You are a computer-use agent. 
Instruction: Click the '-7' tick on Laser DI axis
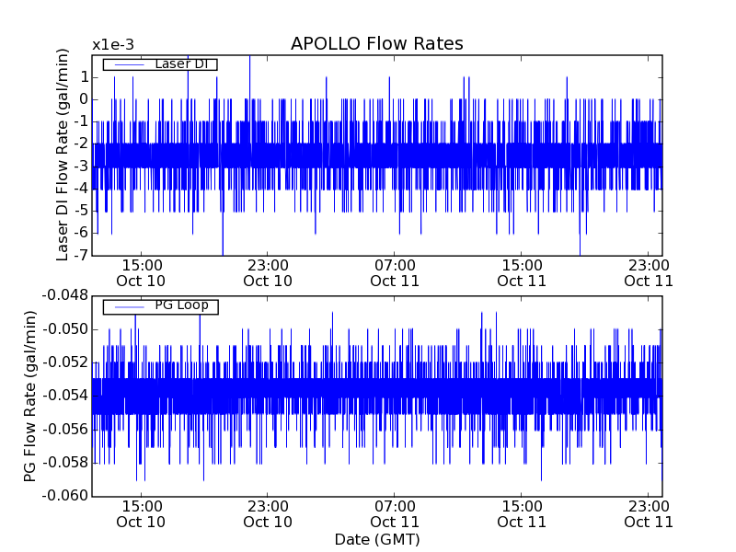click(x=82, y=255)
